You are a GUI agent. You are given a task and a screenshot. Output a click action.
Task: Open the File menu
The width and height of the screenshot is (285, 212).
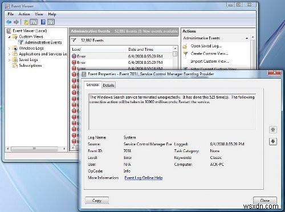pos(11,14)
